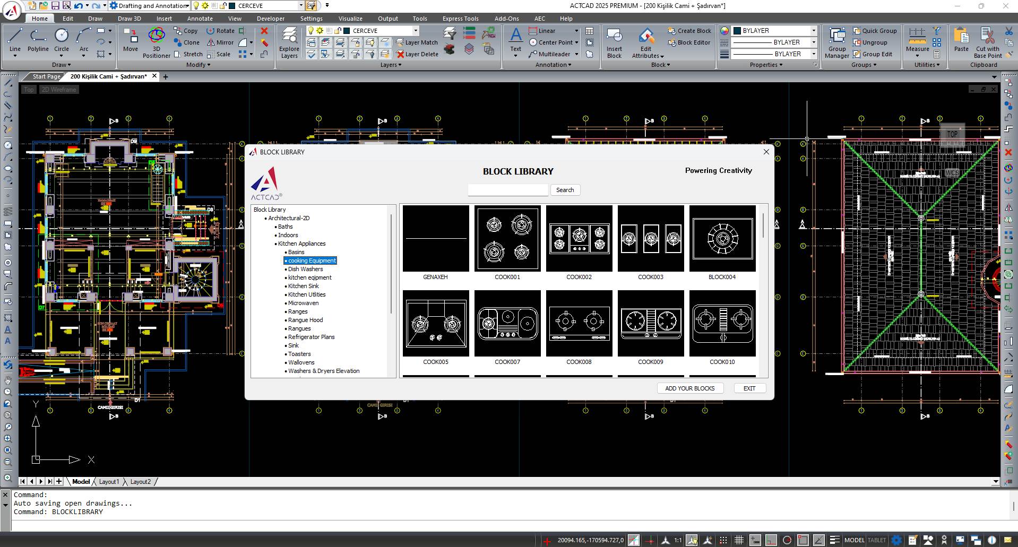Select the COOK001 block thumbnail

(507, 239)
